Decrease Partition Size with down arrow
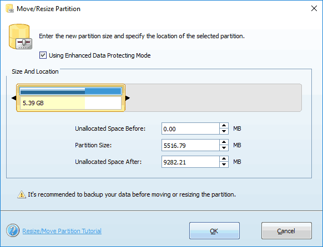 tap(224, 148)
